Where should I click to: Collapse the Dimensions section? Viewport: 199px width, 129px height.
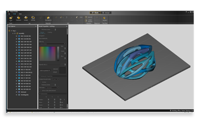coord(40,94)
